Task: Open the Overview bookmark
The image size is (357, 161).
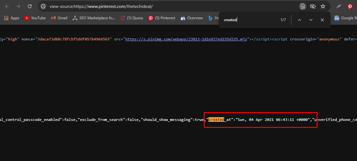Action: point(192,18)
